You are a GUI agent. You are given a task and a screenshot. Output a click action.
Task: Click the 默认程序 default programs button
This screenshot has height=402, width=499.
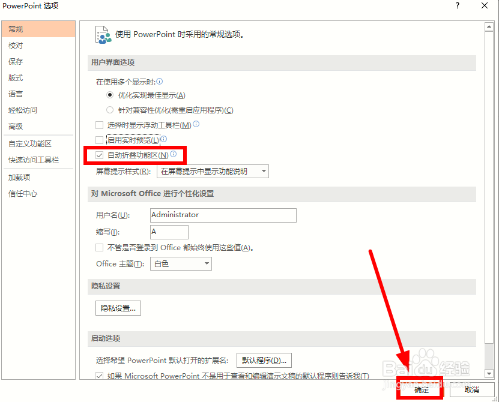[x=264, y=360]
